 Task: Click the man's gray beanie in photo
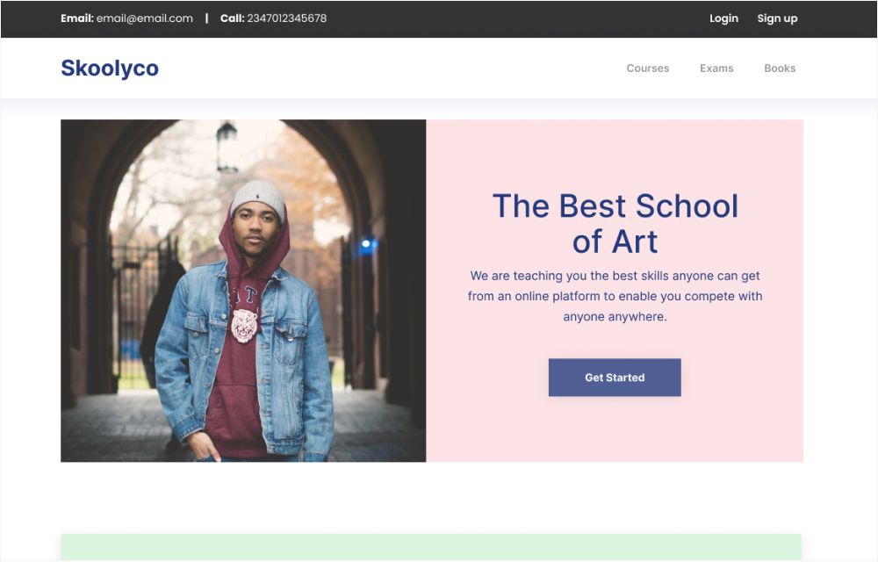point(258,197)
